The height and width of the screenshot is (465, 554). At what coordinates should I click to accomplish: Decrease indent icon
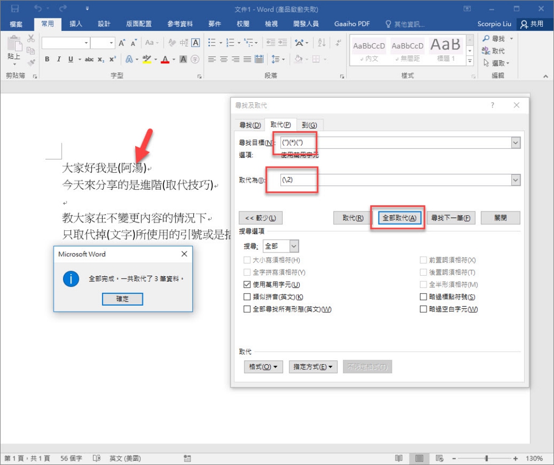click(x=271, y=43)
